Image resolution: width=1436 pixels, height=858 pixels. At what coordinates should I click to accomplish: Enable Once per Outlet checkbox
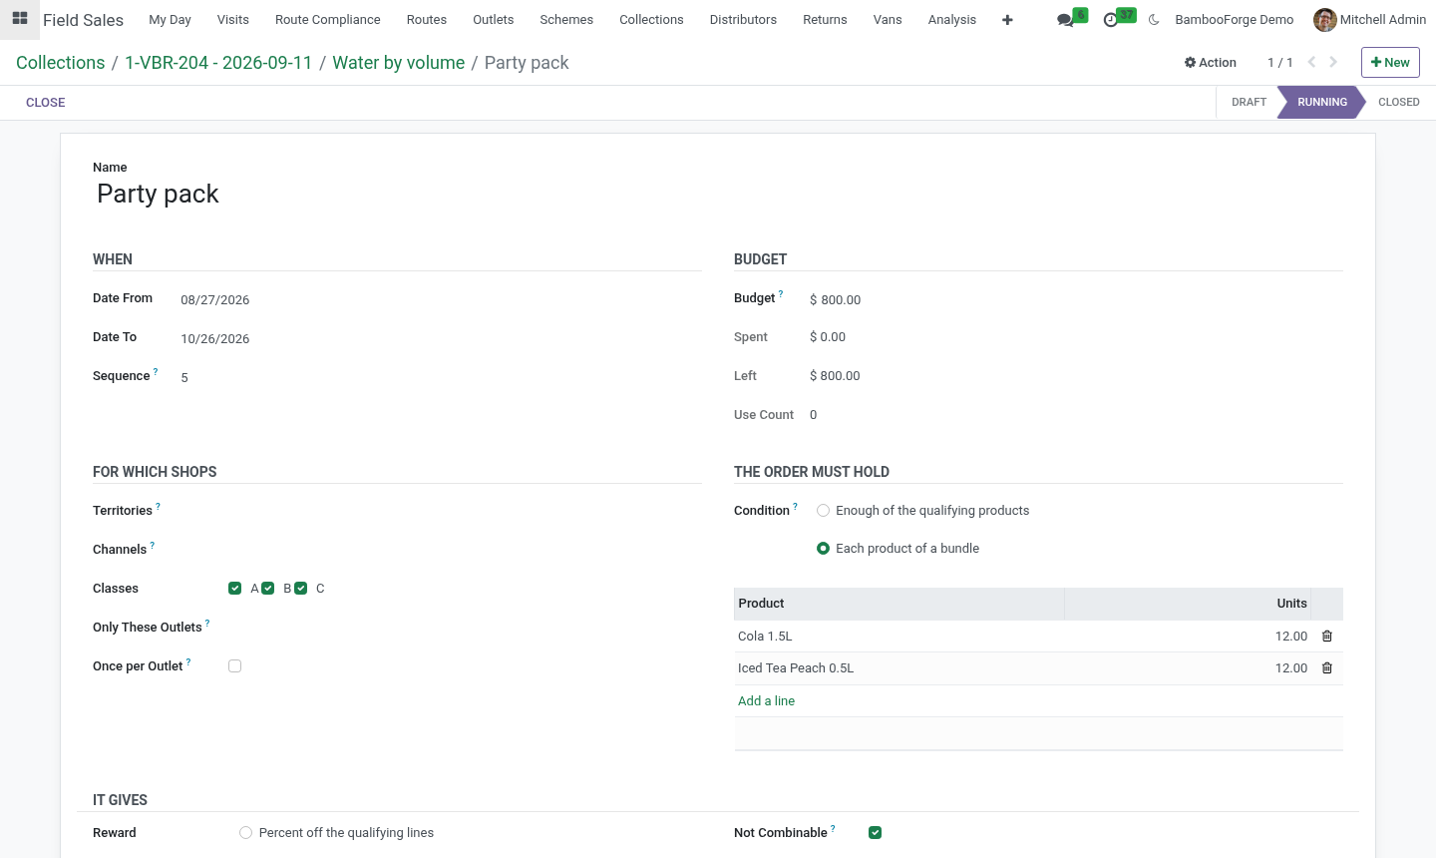click(x=235, y=666)
